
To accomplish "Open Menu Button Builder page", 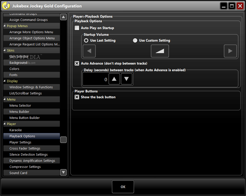I will pos(32,118).
